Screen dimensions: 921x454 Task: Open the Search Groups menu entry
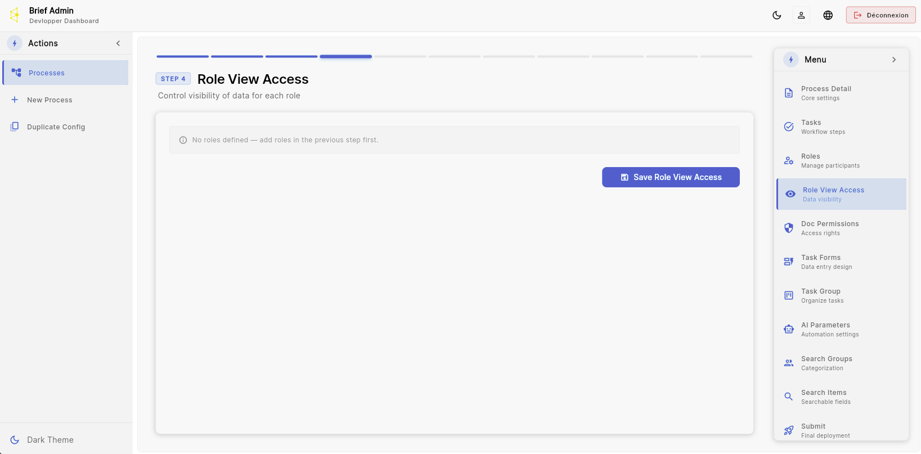pos(842,363)
